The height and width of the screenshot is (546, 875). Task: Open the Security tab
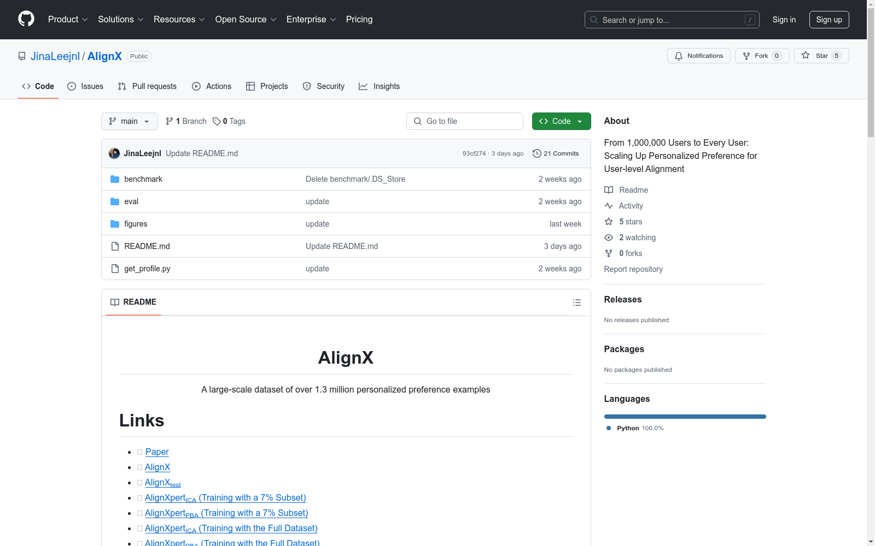click(x=324, y=86)
